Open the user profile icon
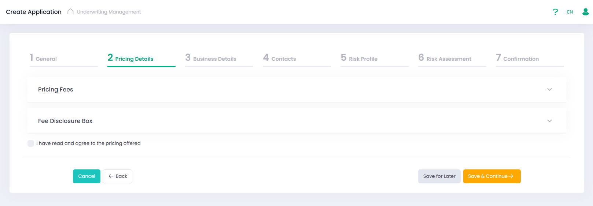The image size is (593, 206). 585,12
